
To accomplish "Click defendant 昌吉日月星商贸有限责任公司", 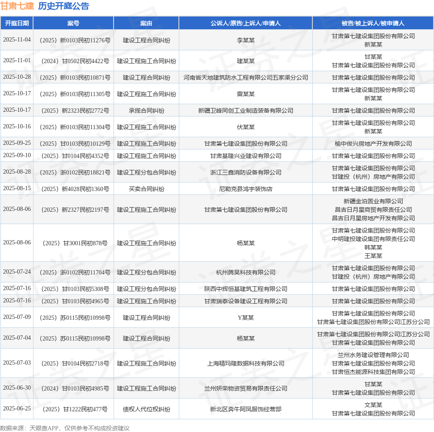I will pos(373,210).
